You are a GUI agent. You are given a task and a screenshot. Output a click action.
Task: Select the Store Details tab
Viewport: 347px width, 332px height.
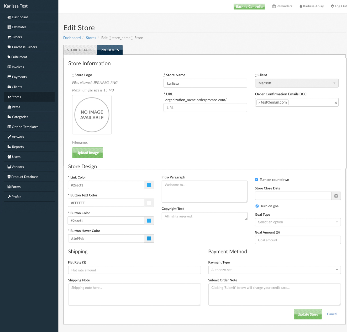click(x=80, y=50)
